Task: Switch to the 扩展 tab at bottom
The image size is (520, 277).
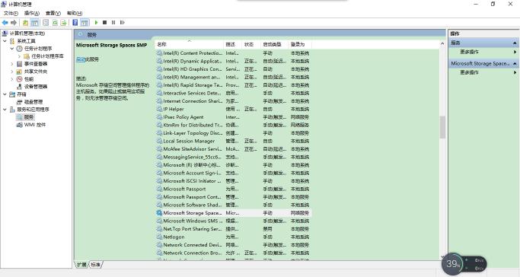Action: [x=81, y=264]
